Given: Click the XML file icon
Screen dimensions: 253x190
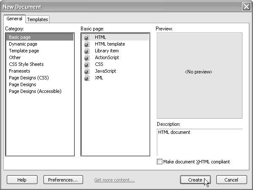Looking at the screenshot, I should (x=87, y=78).
